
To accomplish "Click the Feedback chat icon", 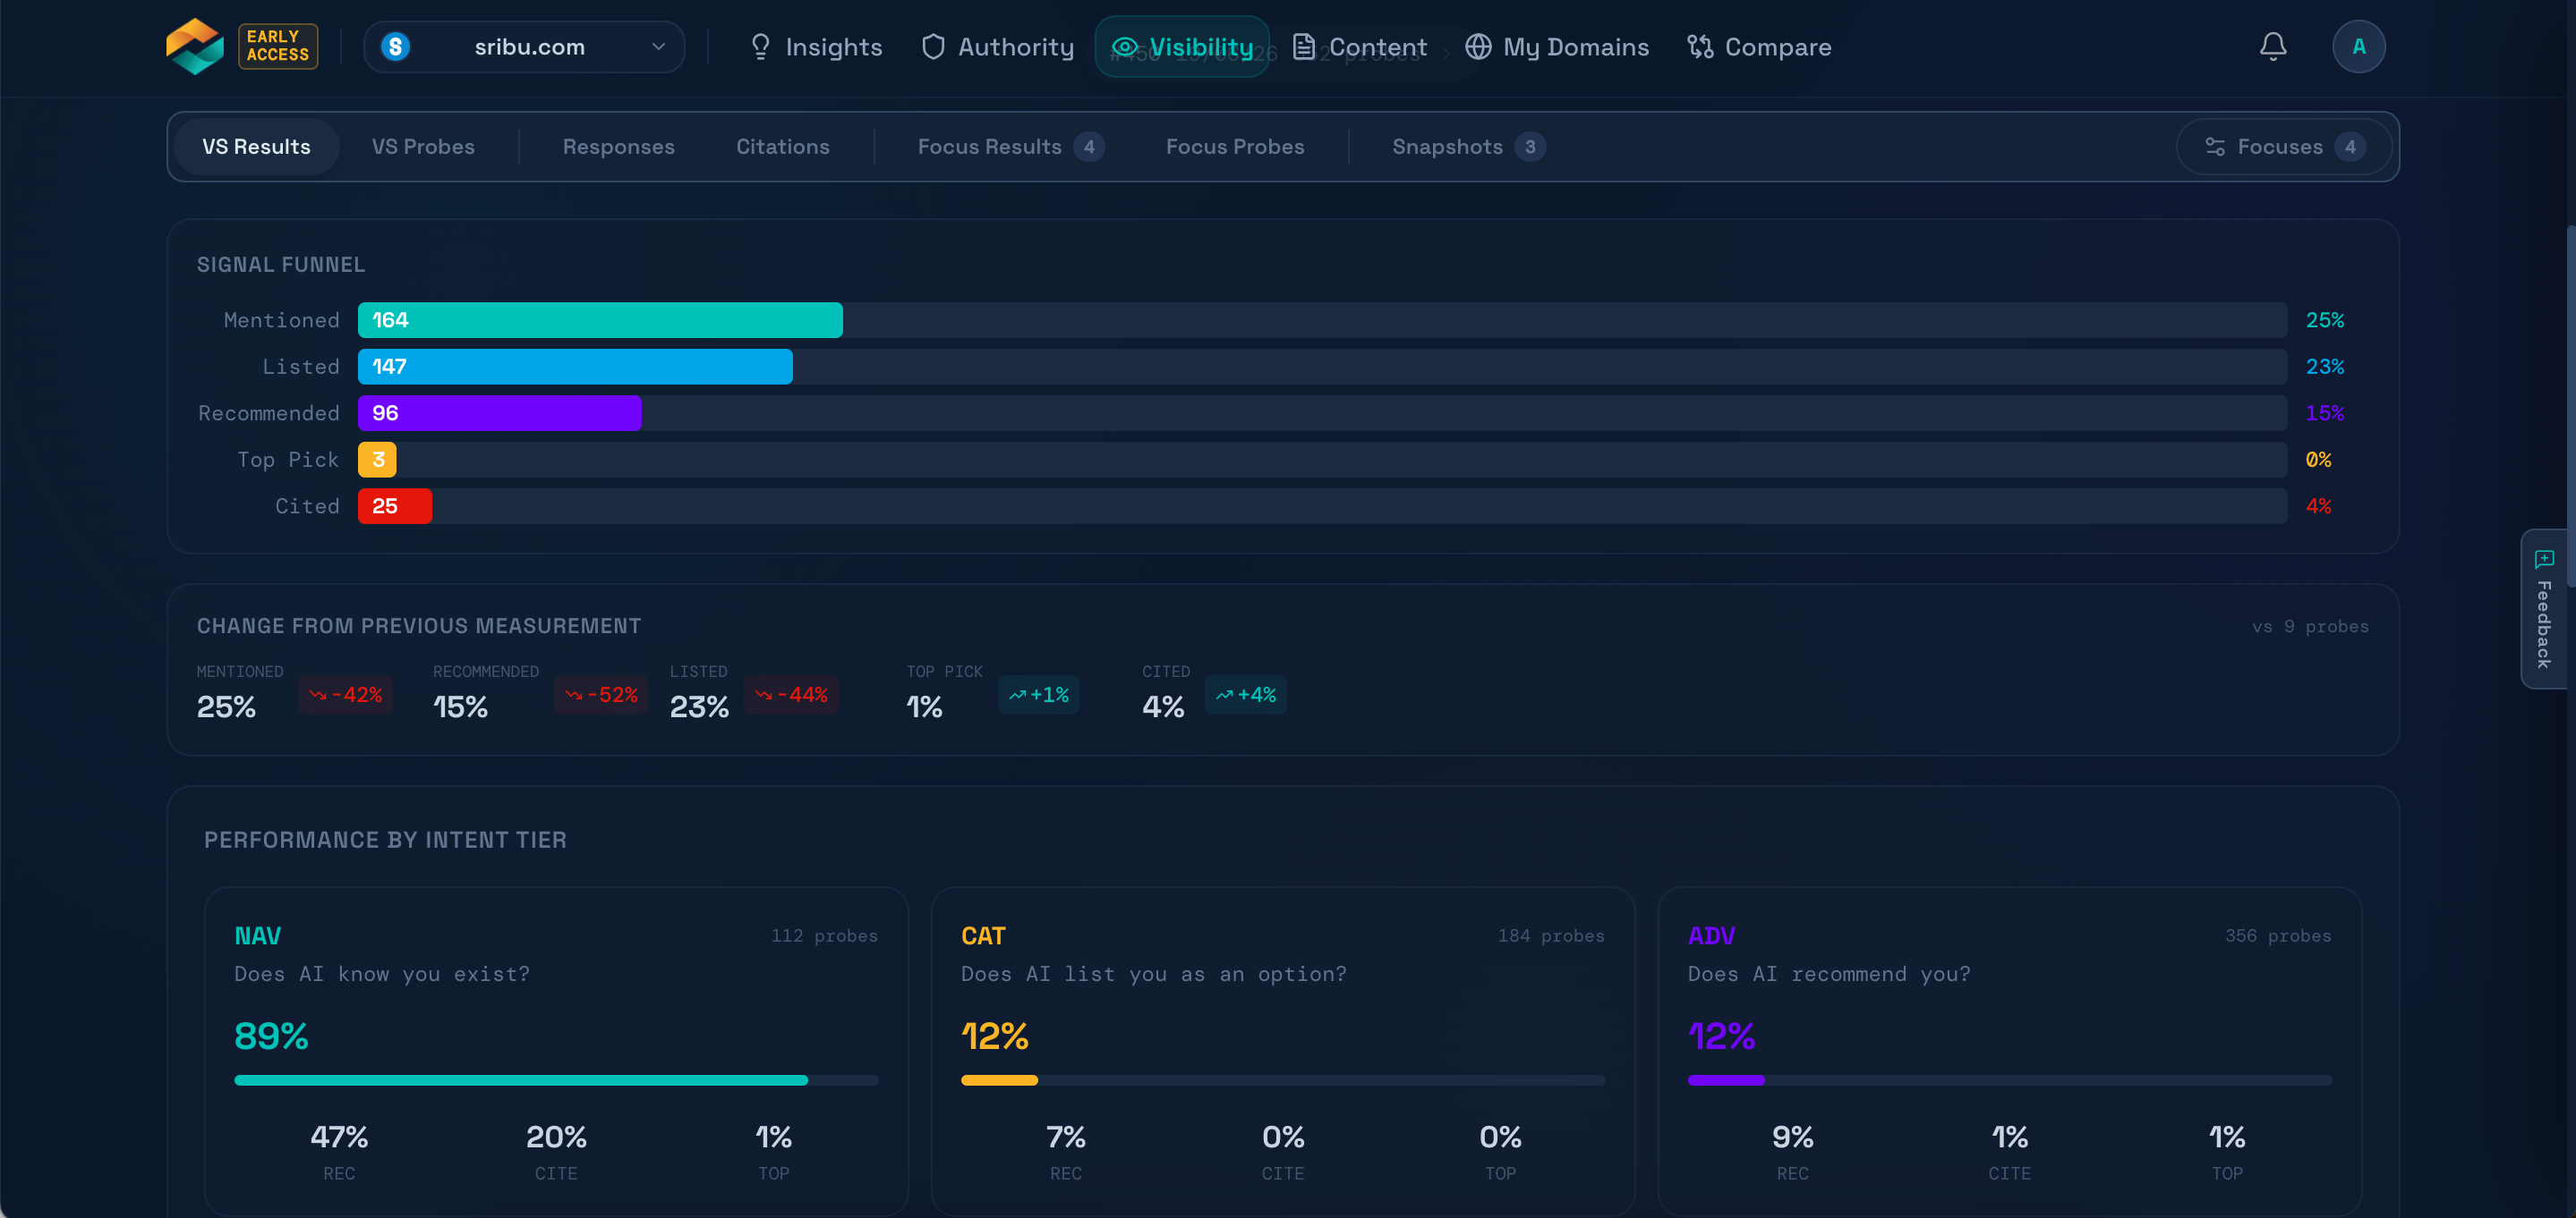I will pos(2544,559).
